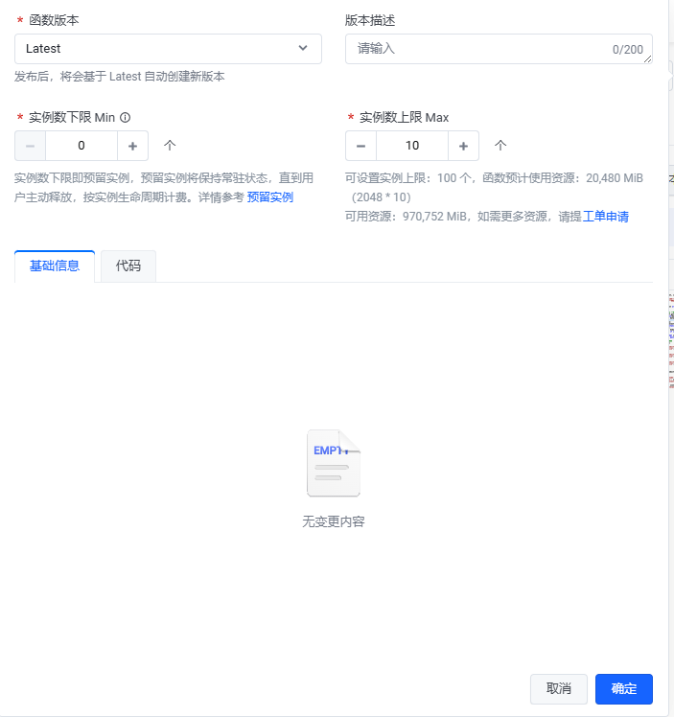
Task: Focus the 版本描述 text input
Action: (479, 48)
